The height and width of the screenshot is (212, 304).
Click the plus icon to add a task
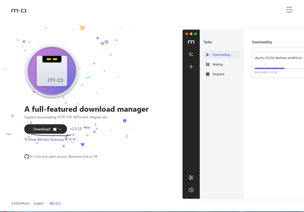coord(191,67)
